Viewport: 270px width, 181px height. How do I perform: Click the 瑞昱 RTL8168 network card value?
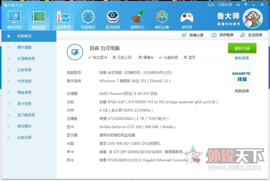tap(150, 160)
